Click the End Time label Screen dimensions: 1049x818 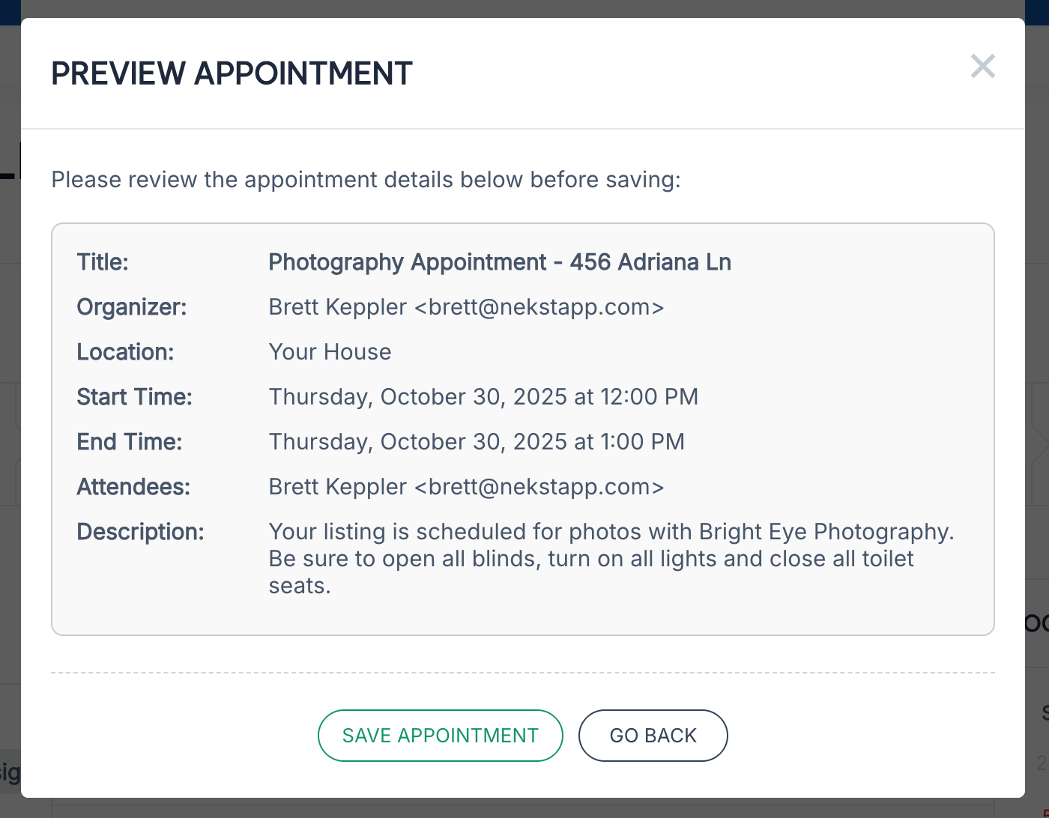pos(129,442)
